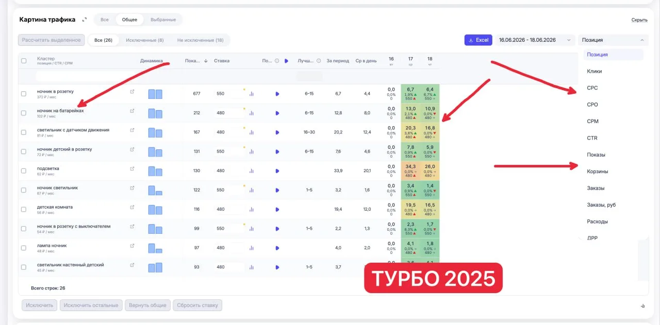Open external link for ночник в розетку

[x=132, y=92]
